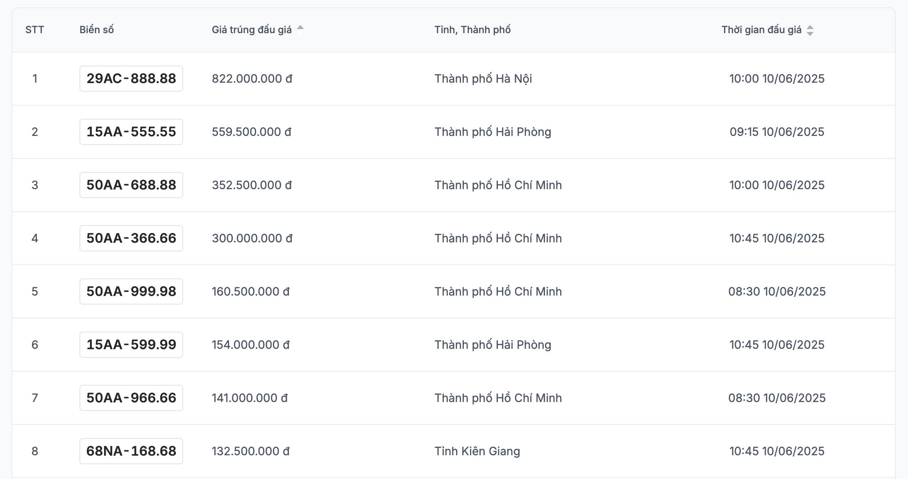Click the Giá trúng đấu giá header label
This screenshot has width=908, height=479.
[x=252, y=30]
